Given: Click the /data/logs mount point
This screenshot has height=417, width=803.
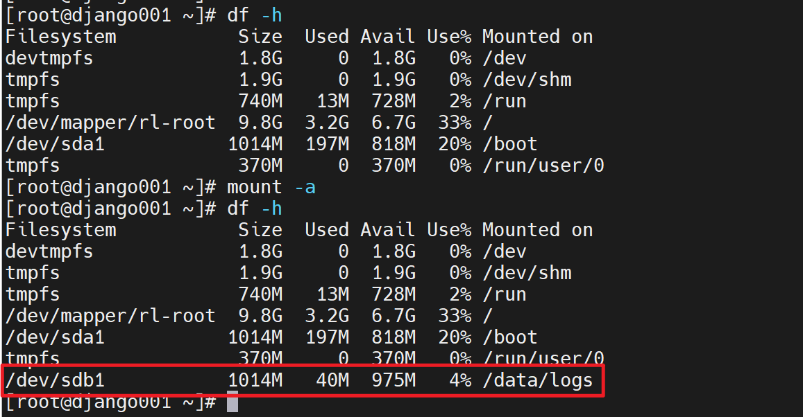Looking at the screenshot, I should point(537,380).
